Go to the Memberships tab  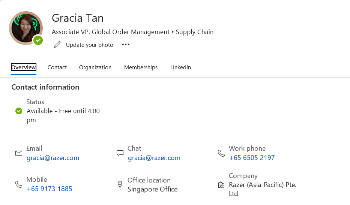tap(141, 67)
